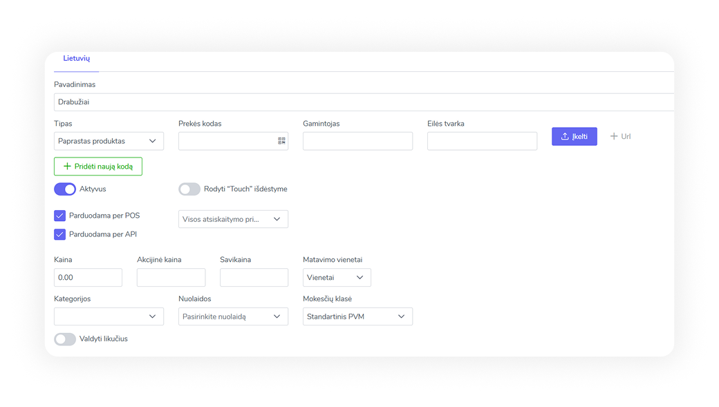Screen dimensions: 719x407
Task: Click the Url link with plus icon
Action: pos(620,137)
